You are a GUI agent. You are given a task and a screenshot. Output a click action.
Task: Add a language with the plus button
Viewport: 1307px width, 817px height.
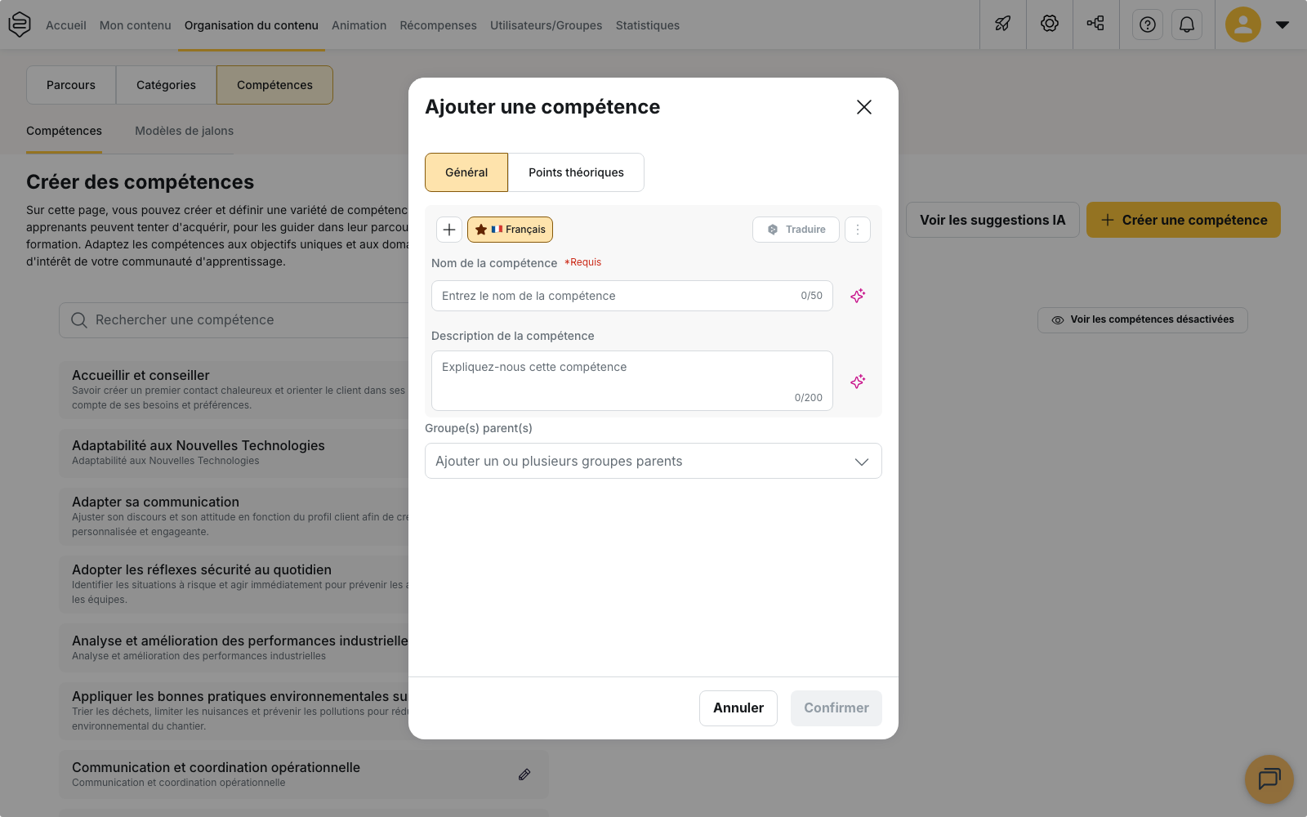[449, 230]
